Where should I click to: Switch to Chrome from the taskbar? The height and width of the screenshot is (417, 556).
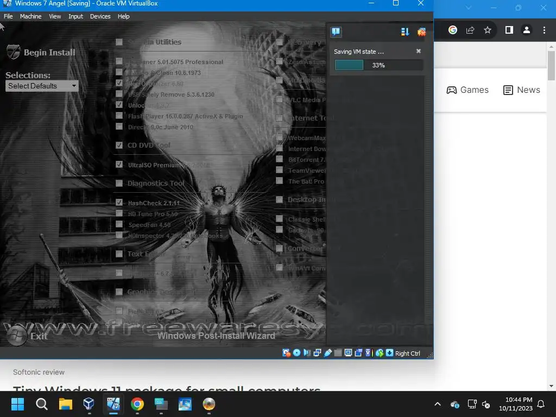point(137,404)
